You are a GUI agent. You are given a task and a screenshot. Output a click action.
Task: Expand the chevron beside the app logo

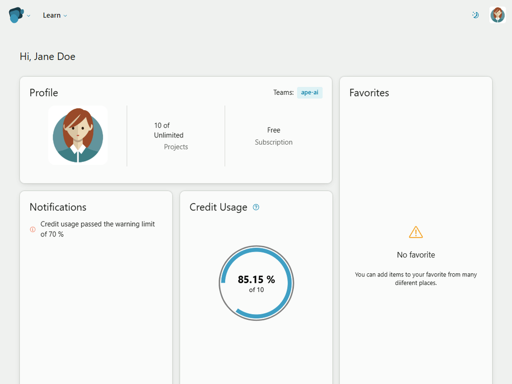pyautogui.click(x=29, y=16)
